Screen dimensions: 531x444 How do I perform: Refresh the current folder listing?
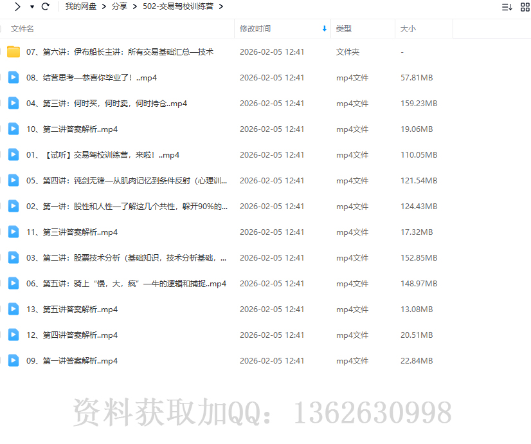click(x=45, y=6)
